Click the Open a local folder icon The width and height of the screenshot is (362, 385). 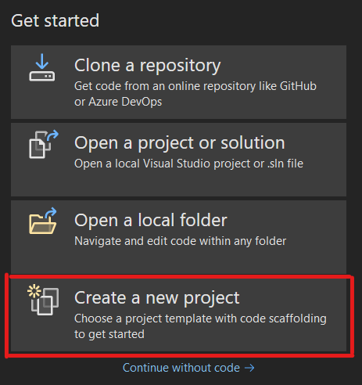(43, 221)
